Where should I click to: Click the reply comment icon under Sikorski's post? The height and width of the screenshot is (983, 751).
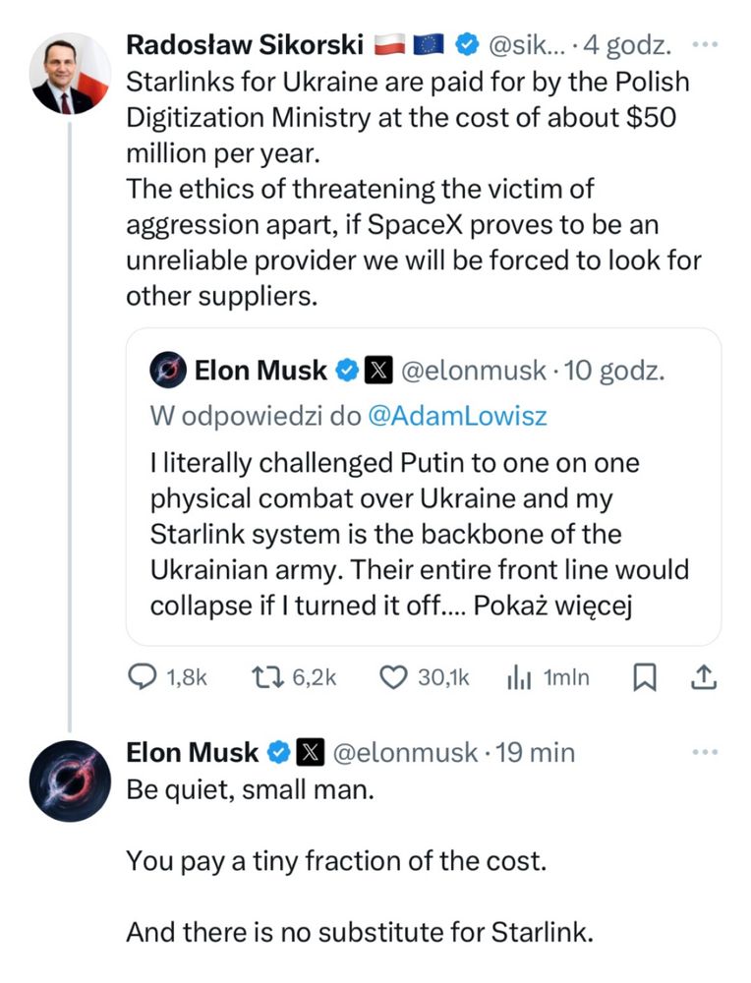[x=144, y=676]
